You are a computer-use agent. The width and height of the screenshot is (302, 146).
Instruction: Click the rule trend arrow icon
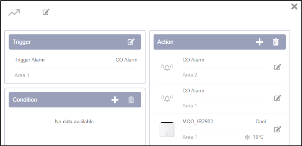(x=14, y=13)
